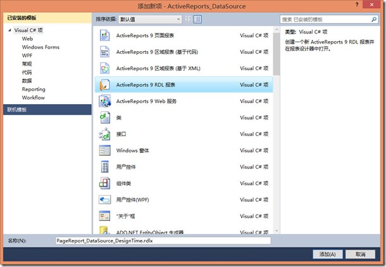
Task: Click the 取消 button
Action: 361,254
